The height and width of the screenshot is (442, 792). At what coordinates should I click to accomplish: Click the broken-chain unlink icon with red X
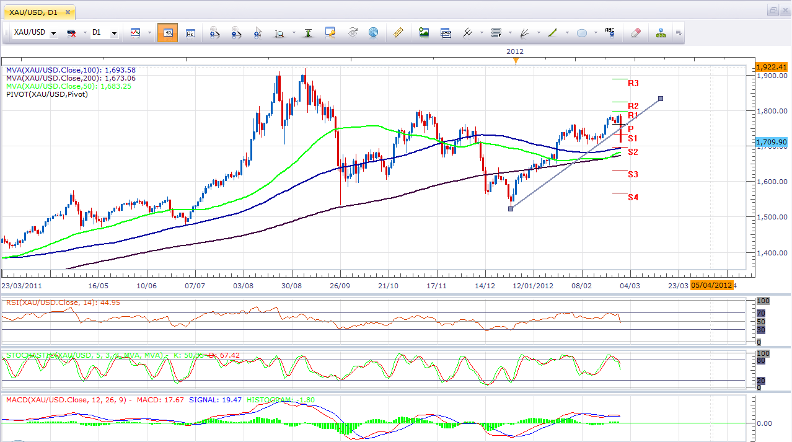pos(71,33)
